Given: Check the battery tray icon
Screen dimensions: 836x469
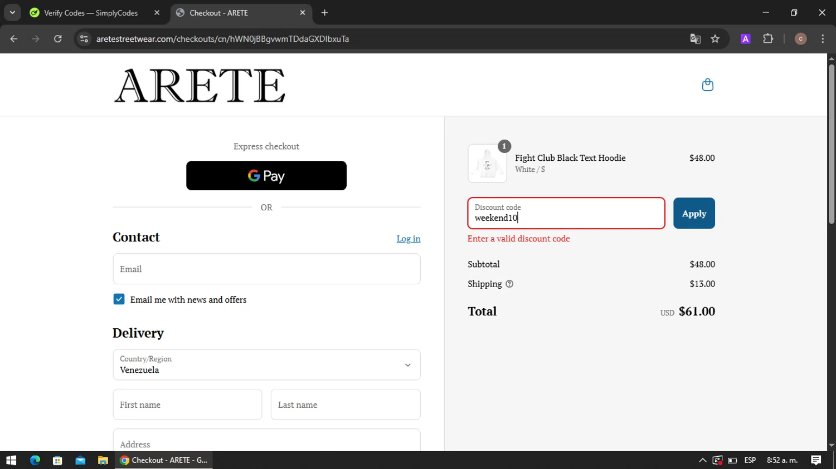Looking at the screenshot, I should click(732, 460).
